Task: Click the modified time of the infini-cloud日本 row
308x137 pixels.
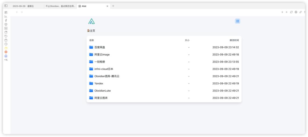Action: coord(226,69)
